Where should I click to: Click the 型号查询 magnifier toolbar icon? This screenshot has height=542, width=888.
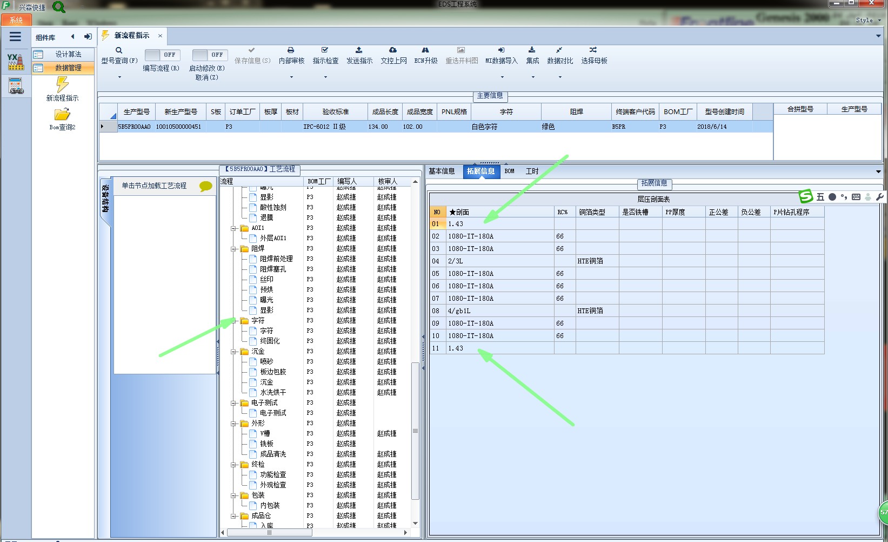coord(119,50)
